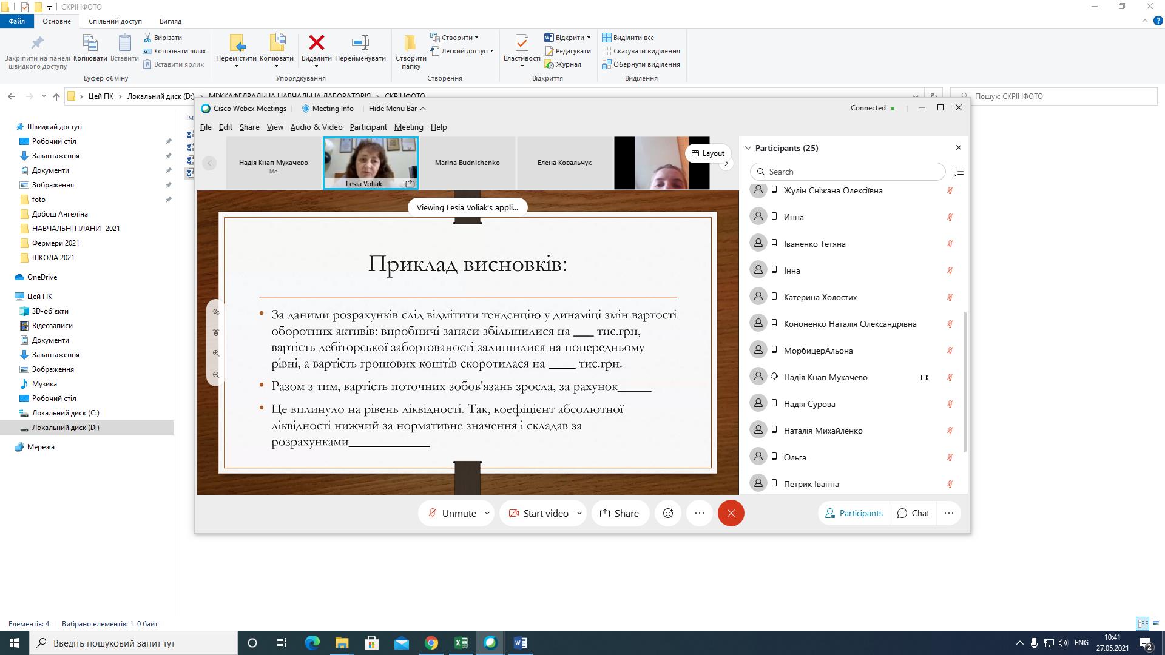Click Обернути виділення in ribbon
1165x655 pixels.
(641, 64)
